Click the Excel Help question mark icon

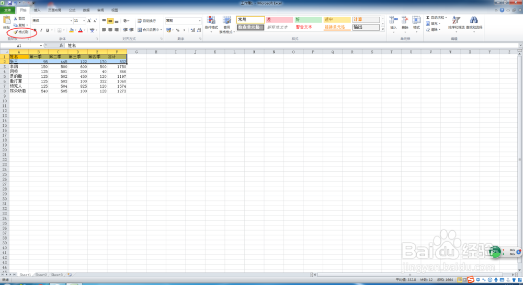[502, 10]
